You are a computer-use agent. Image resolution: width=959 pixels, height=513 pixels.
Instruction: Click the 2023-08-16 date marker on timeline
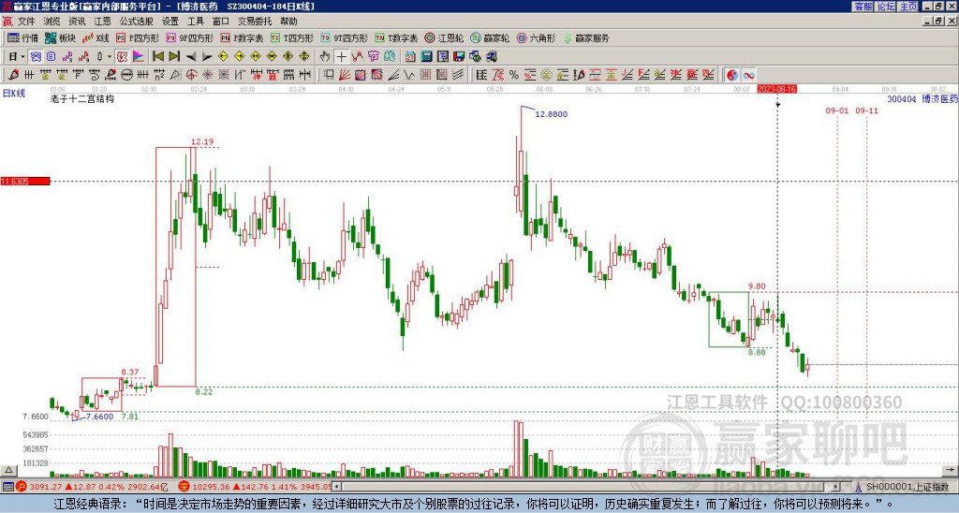pyautogui.click(x=776, y=88)
